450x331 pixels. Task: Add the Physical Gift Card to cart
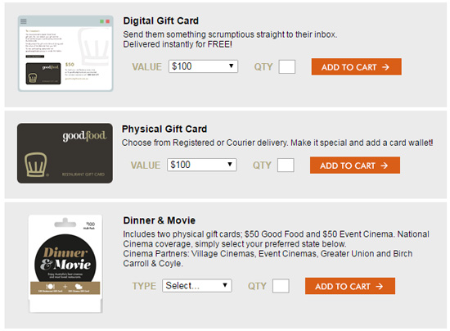355,165
